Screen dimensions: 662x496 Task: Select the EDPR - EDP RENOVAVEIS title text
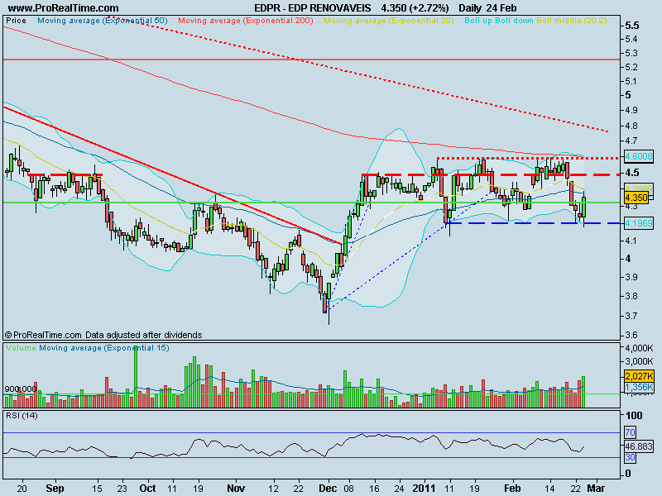[313, 8]
